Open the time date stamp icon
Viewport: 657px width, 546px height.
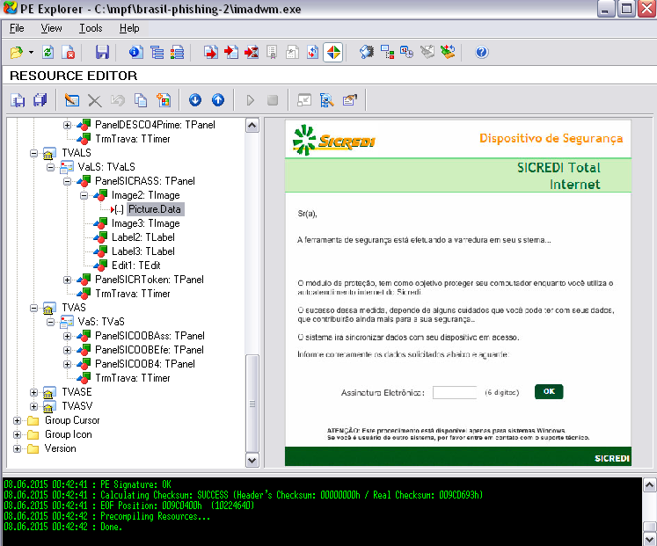[x=406, y=53]
